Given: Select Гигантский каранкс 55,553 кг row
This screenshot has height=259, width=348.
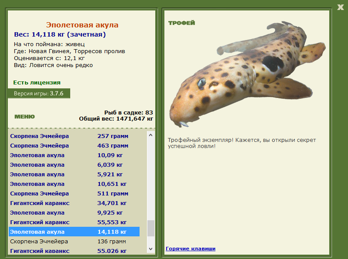Looking at the screenshot, I should (x=74, y=222).
